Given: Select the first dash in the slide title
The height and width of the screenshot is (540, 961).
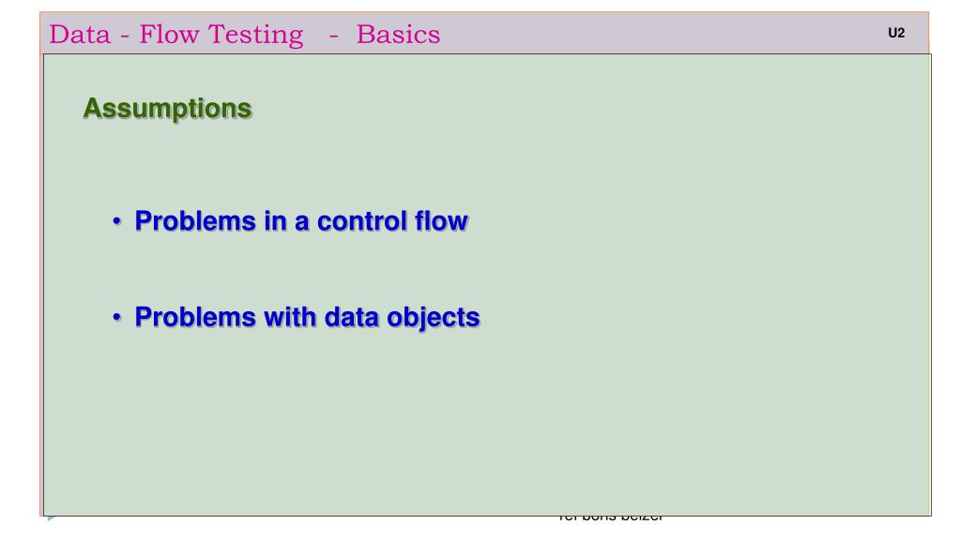Looking at the screenshot, I should (x=125, y=37).
